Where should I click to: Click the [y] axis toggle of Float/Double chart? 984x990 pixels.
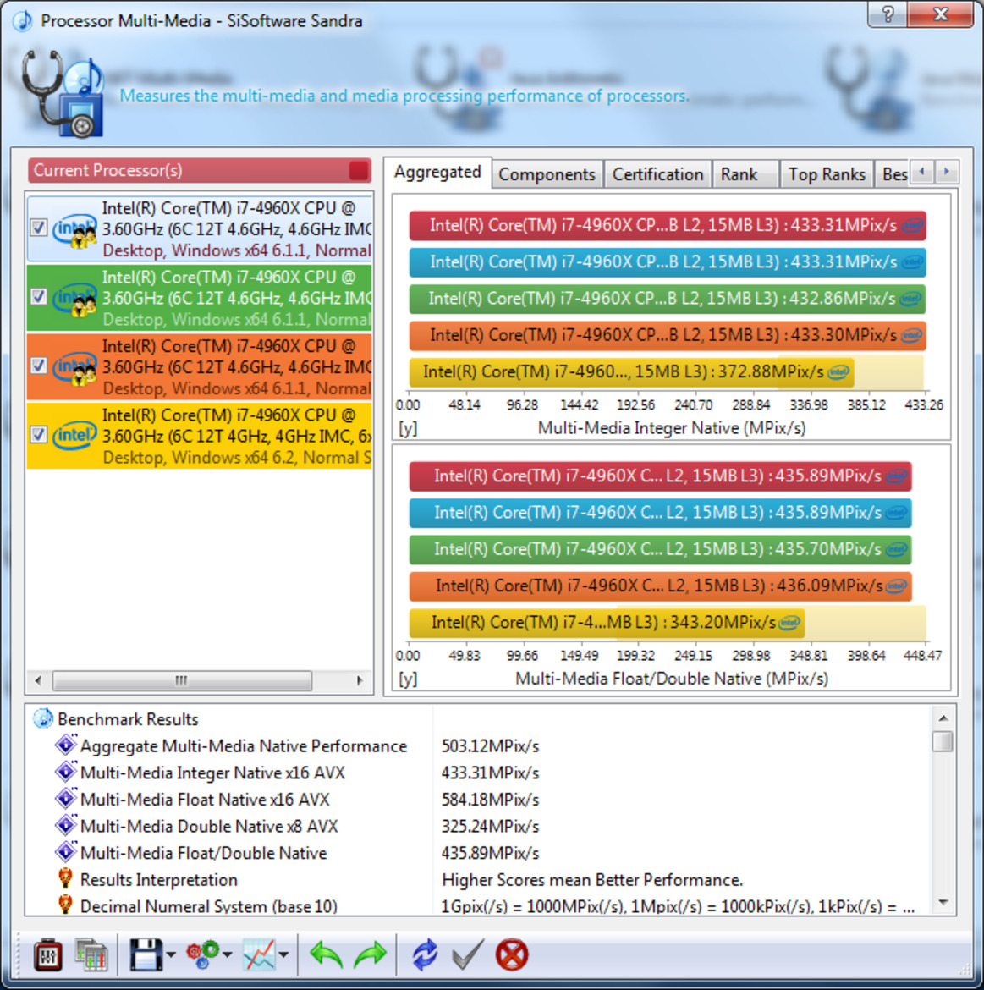coord(408,679)
